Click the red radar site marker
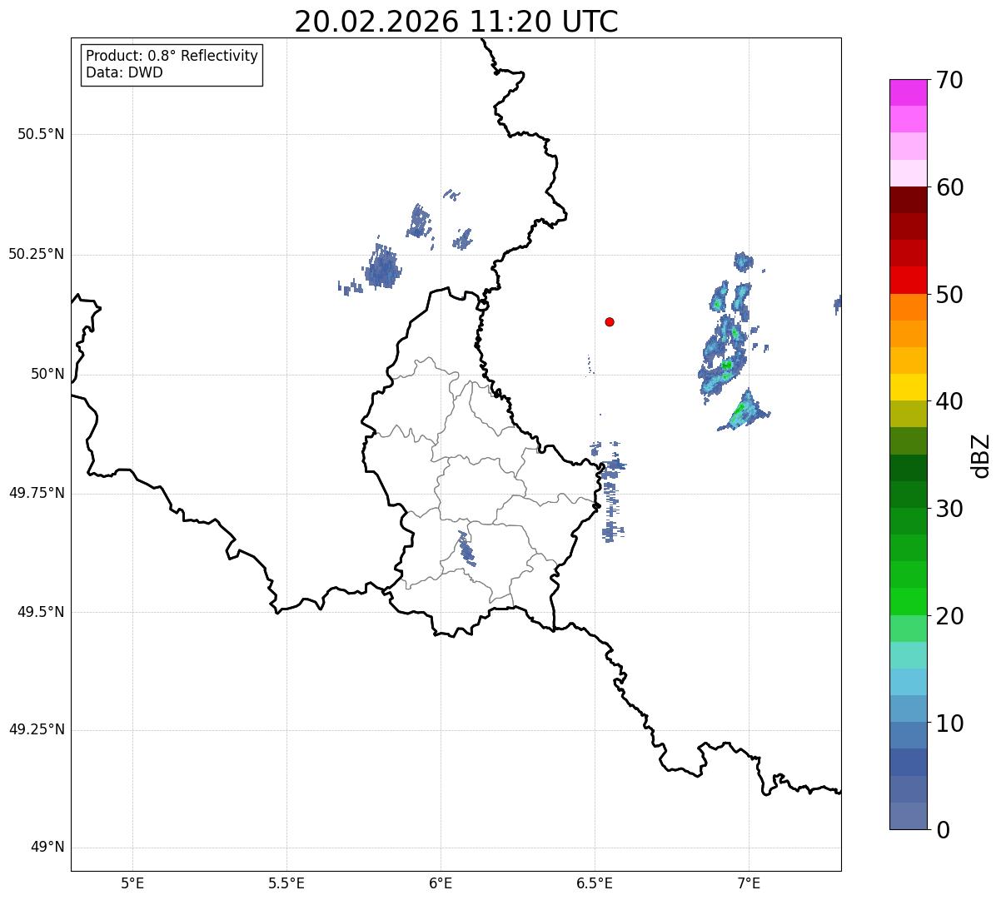Screen dimensions: 1001x900 coord(610,321)
